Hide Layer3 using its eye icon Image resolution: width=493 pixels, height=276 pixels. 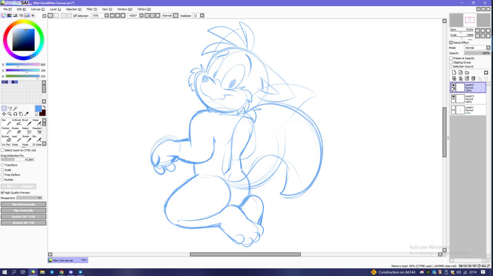tap(453, 96)
